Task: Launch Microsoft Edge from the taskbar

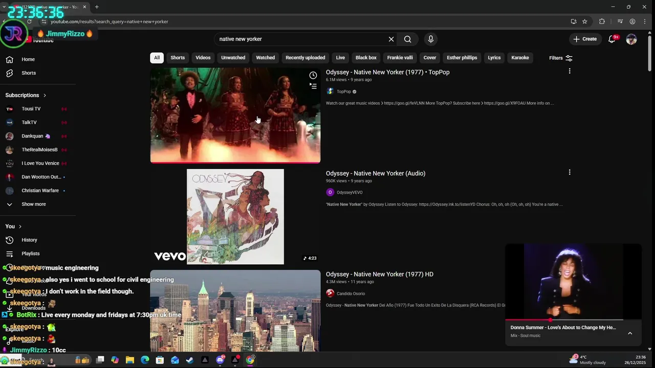Action: 145,360
